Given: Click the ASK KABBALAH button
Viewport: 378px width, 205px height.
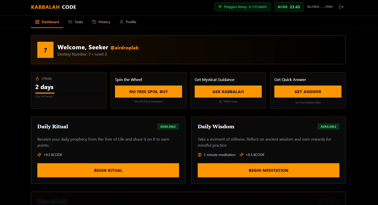Looking at the screenshot, I should (228, 92).
